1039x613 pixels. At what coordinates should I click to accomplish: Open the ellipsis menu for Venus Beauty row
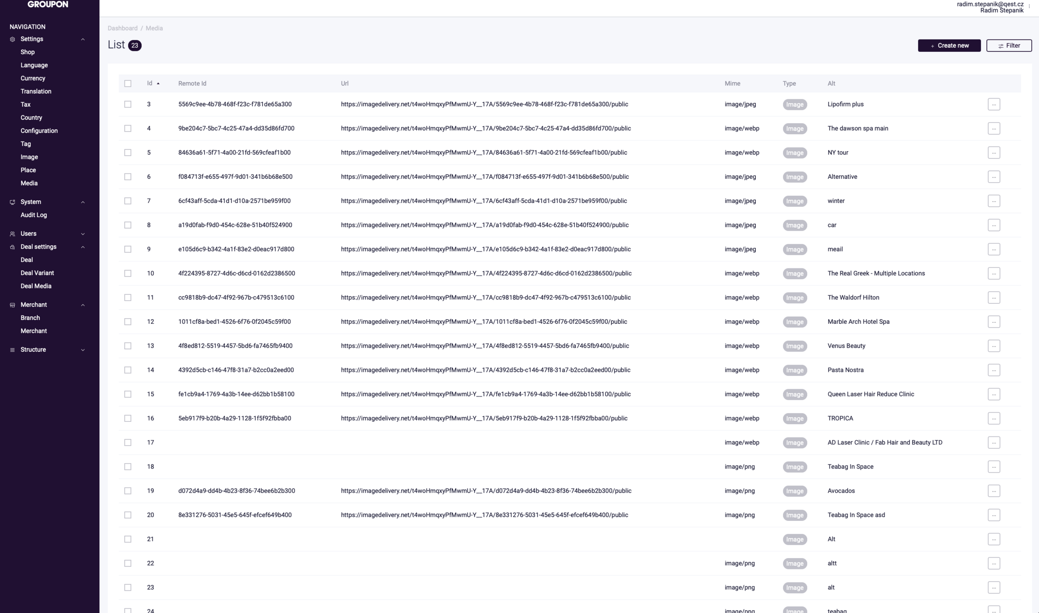coord(994,346)
